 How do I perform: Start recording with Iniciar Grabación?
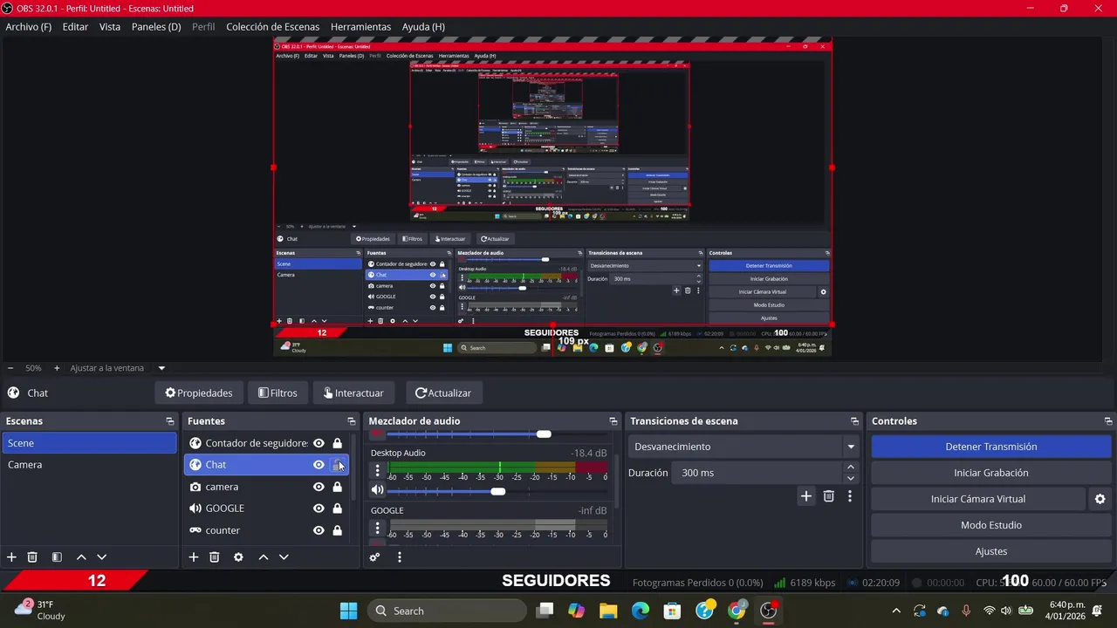click(990, 473)
